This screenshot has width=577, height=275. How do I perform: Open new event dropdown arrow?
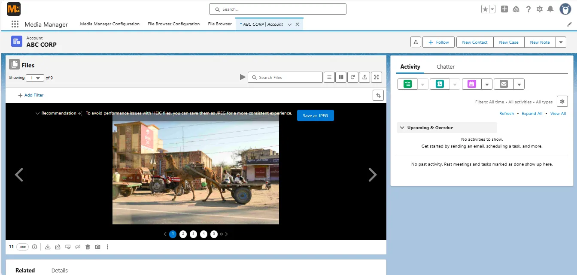[x=487, y=84]
